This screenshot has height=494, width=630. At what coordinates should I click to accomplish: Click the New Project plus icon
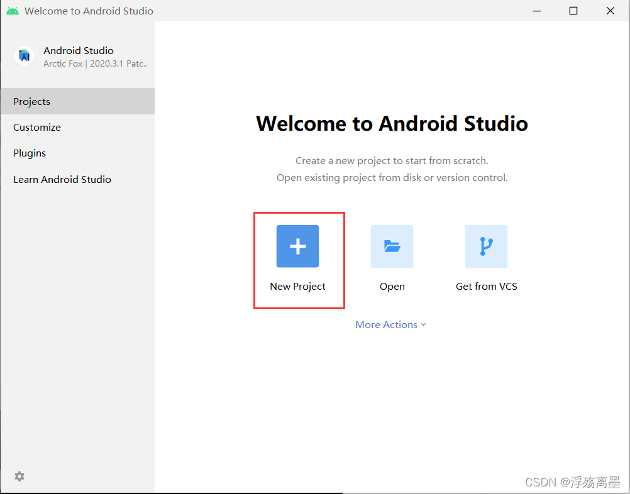pos(297,246)
